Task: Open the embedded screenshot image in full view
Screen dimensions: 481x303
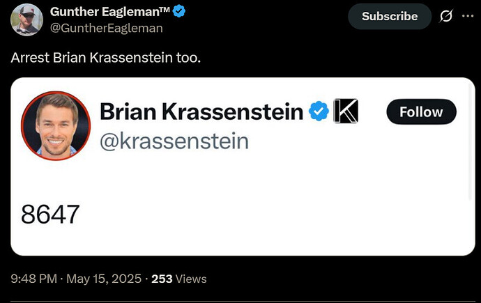Action: (243, 166)
